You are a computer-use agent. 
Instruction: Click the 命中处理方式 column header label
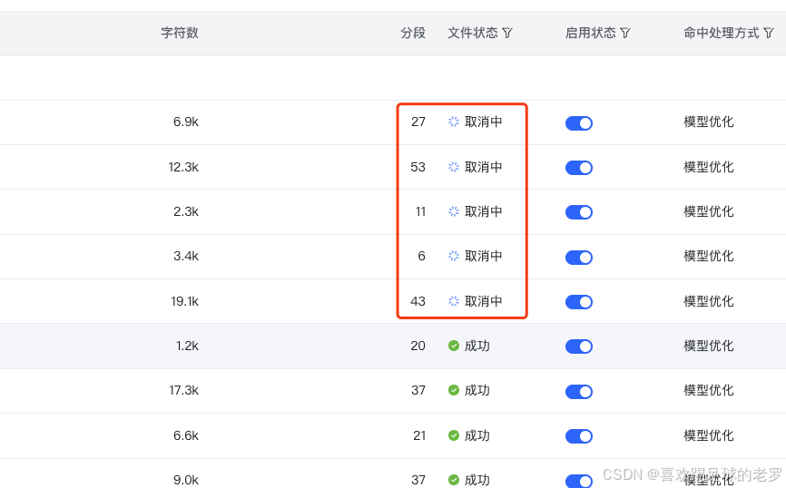722,33
